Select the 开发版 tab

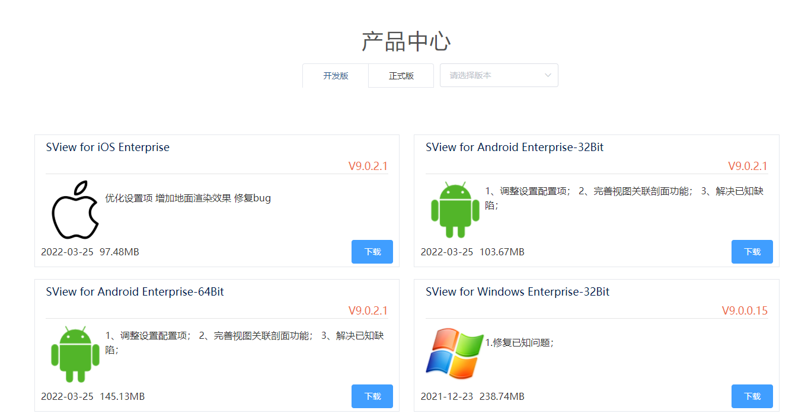(336, 76)
